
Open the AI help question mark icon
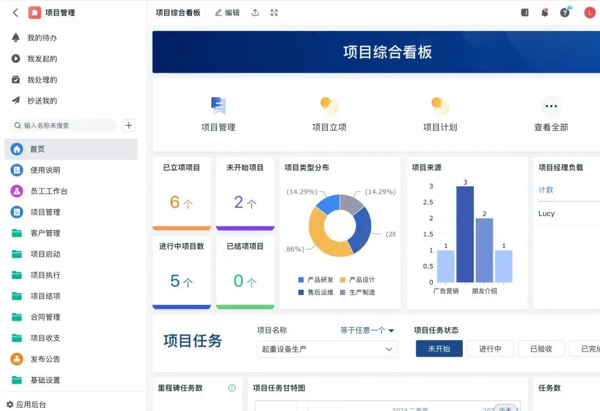click(x=565, y=13)
